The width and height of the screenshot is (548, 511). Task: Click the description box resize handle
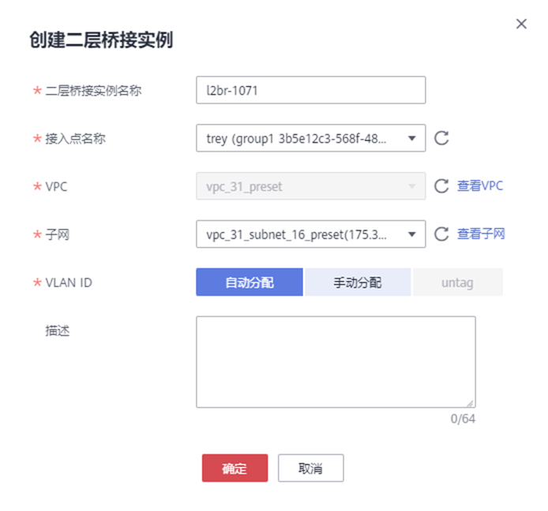click(470, 402)
